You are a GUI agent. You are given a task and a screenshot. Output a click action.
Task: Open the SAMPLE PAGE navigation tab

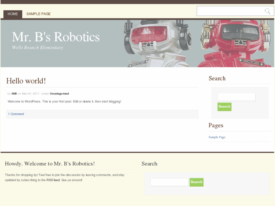39,14
